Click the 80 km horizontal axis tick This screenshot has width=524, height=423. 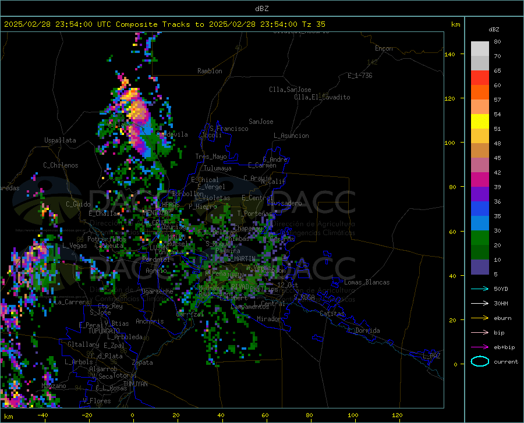(x=310, y=415)
